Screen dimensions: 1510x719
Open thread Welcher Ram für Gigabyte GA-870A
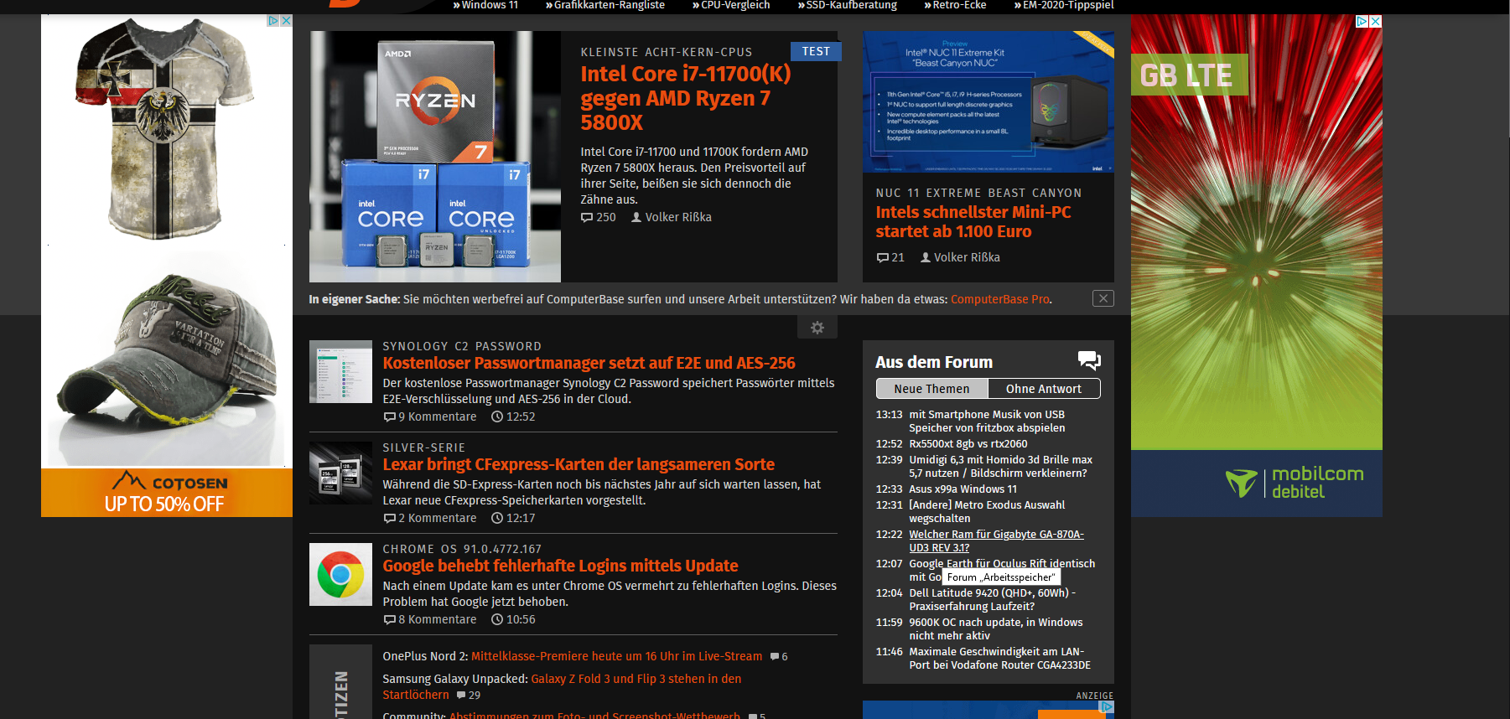[996, 541]
